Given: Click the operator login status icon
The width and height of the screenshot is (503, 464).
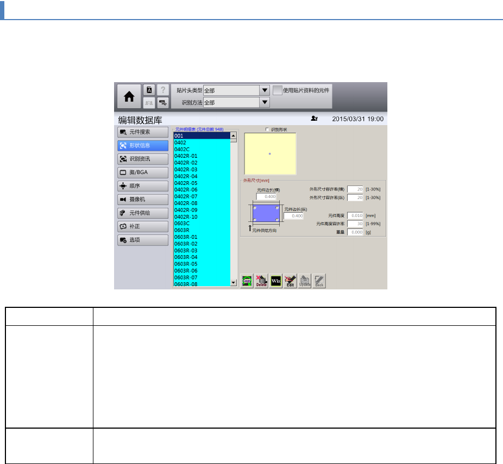Looking at the screenshot, I should point(314,119).
